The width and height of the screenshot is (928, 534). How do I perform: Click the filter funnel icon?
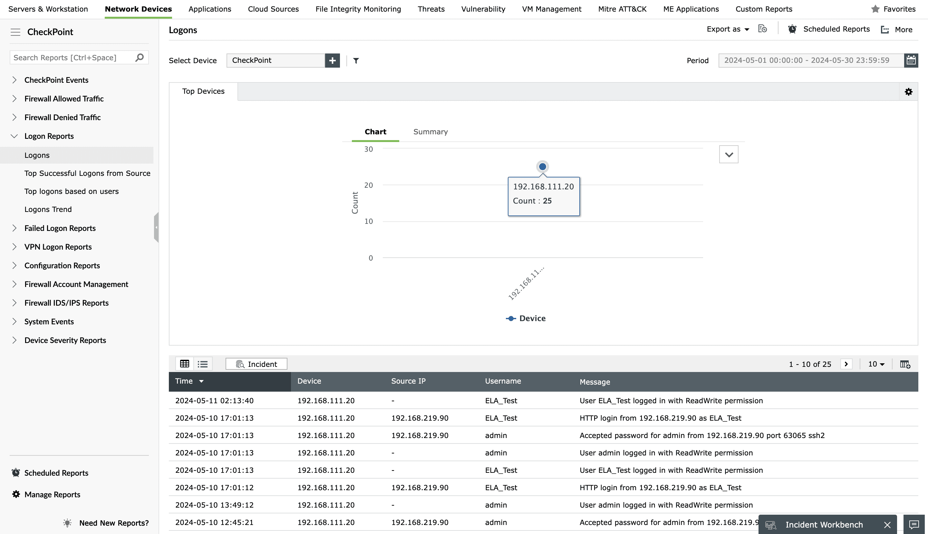(355, 61)
